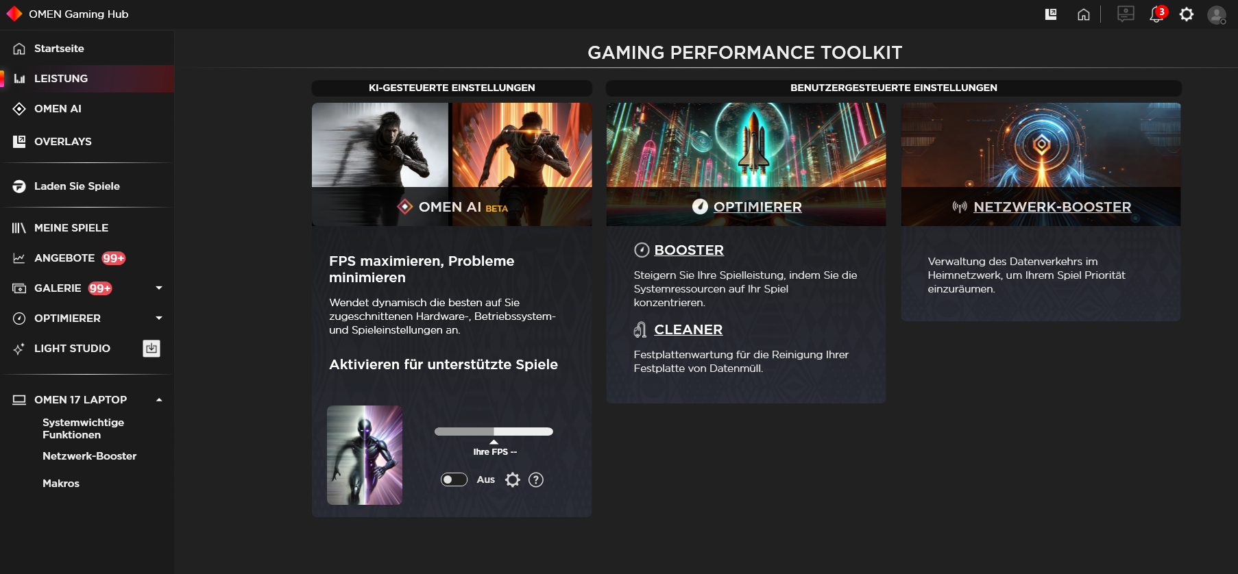Click the OMEN diamond logo in title bar
This screenshot has height=574, width=1238.
(x=14, y=14)
